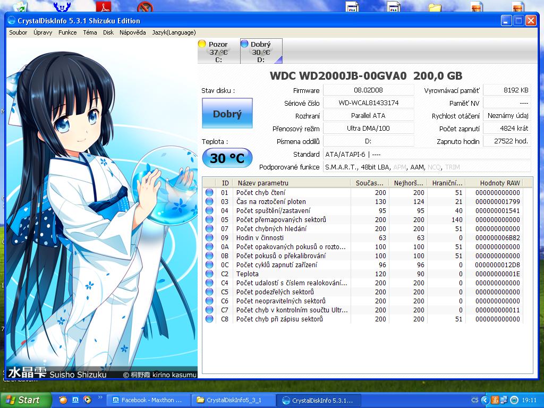
Task: Click the Hraniční column header
Action: click(446, 183)
